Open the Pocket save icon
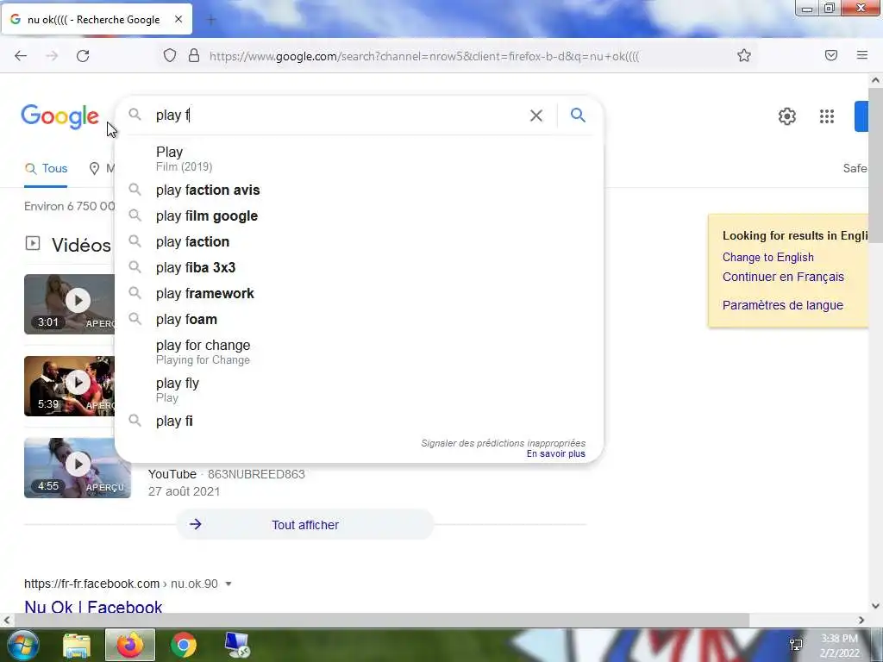Viewport: 883px width, 662px height. pos(831,55)
